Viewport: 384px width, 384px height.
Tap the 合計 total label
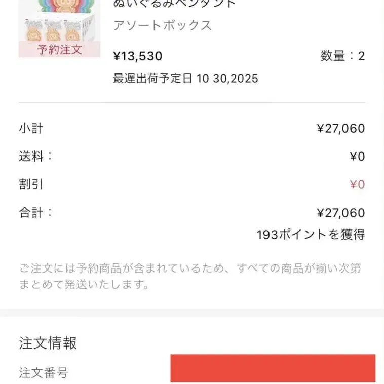pyautogui.click(x=35, y=213)
